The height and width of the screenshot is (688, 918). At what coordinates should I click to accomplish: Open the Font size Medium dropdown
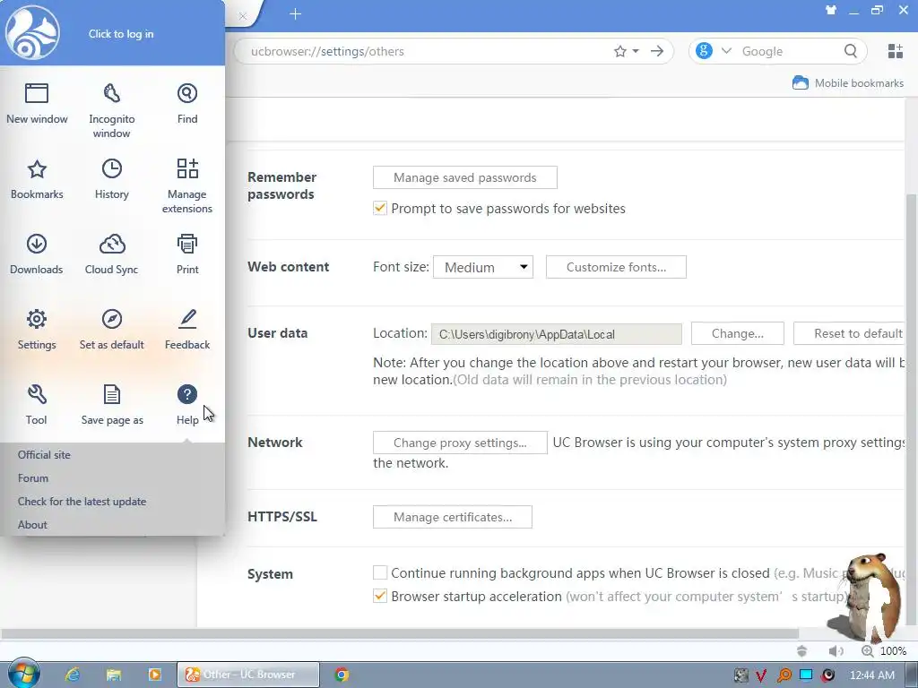pos(483,267)
